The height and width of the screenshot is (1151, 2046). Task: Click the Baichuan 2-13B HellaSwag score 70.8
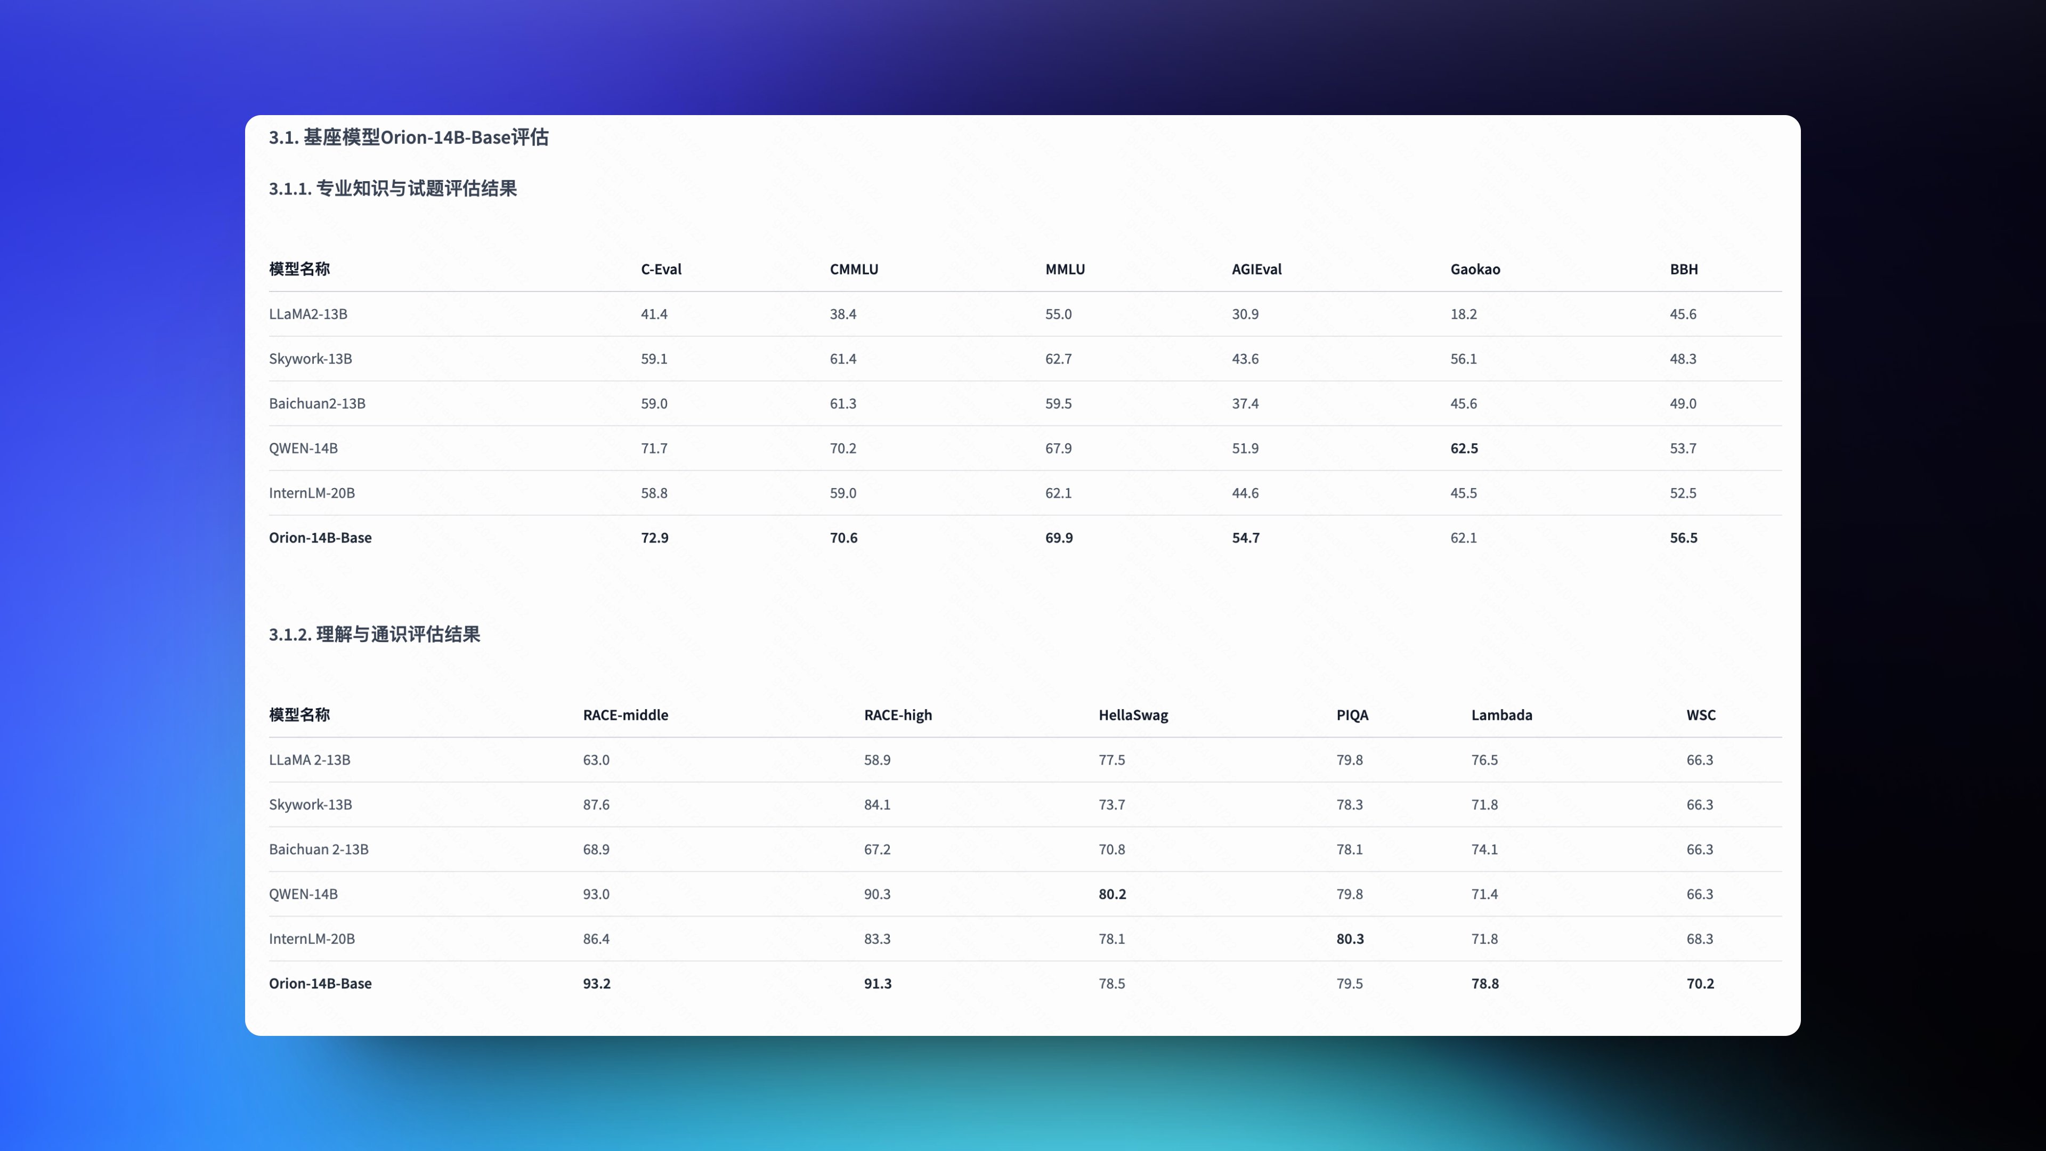click(1111, 849)
